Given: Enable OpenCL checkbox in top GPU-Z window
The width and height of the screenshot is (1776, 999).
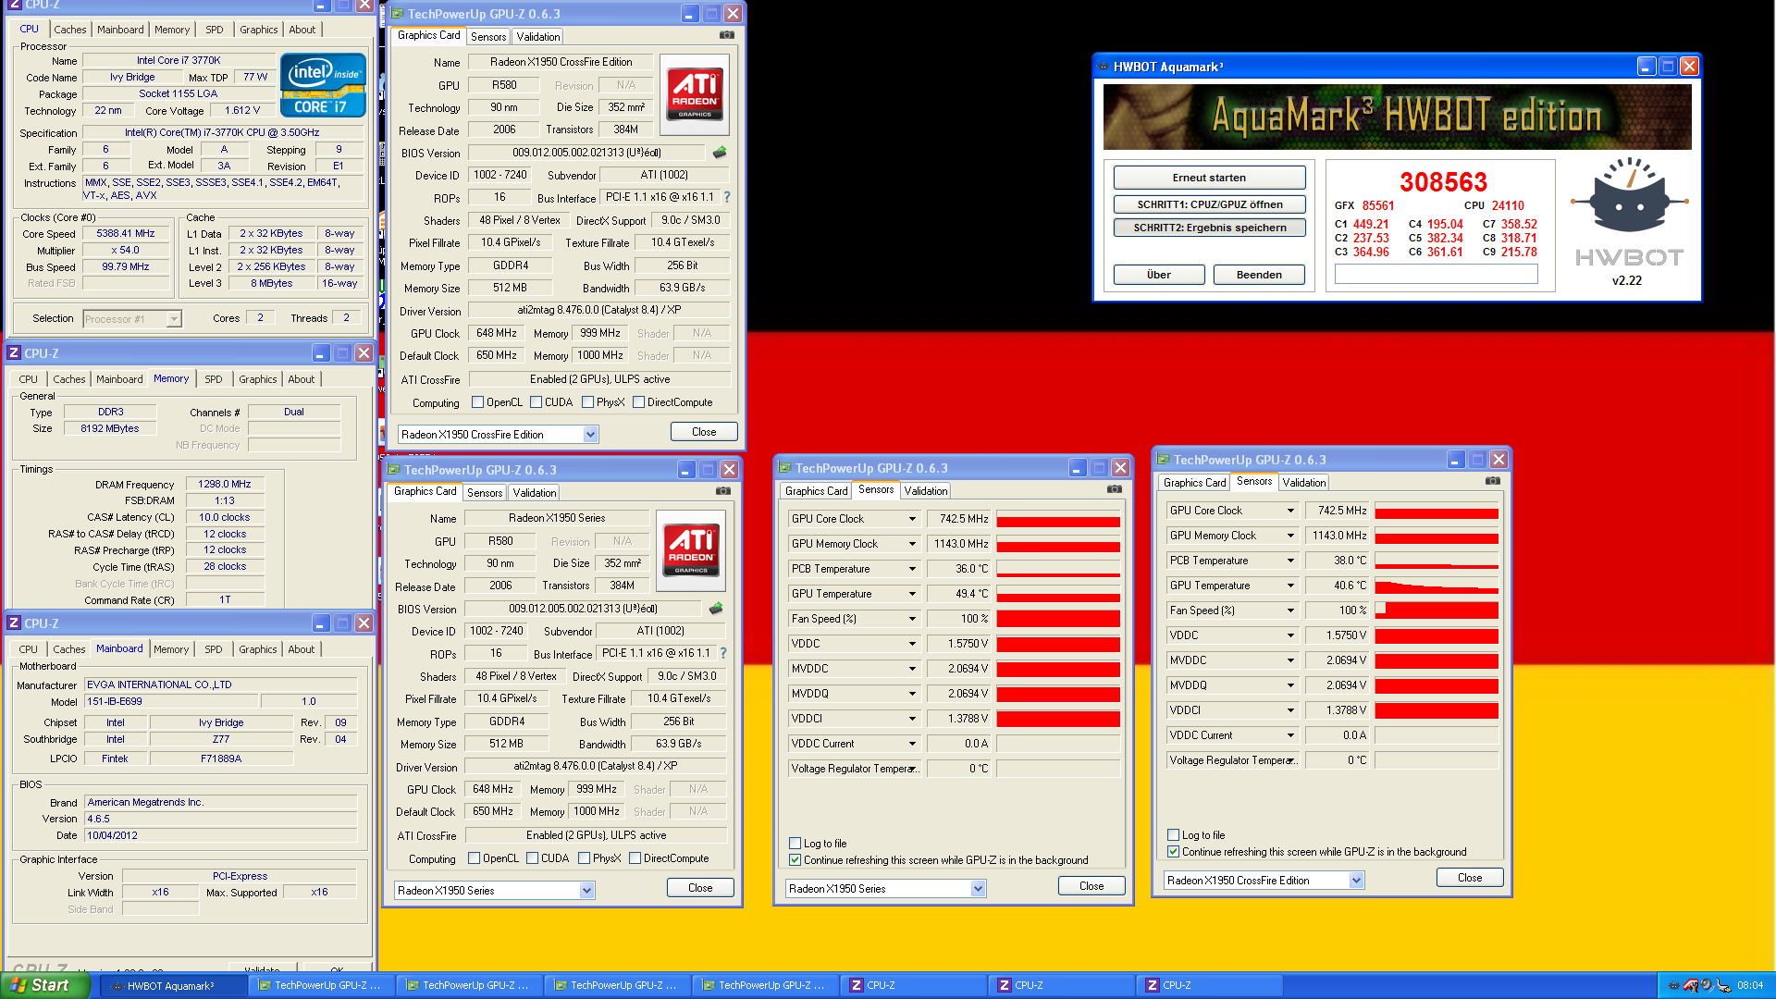Looking at the screenshot, I should [477, 402].
